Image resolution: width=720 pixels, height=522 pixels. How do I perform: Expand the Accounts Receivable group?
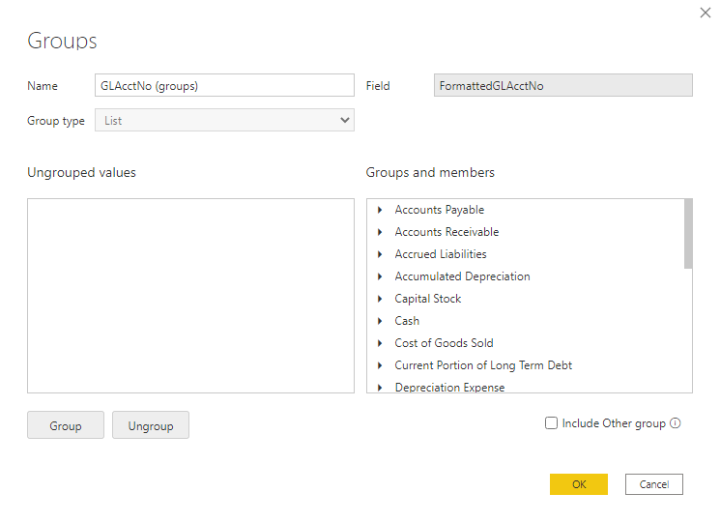380,232
